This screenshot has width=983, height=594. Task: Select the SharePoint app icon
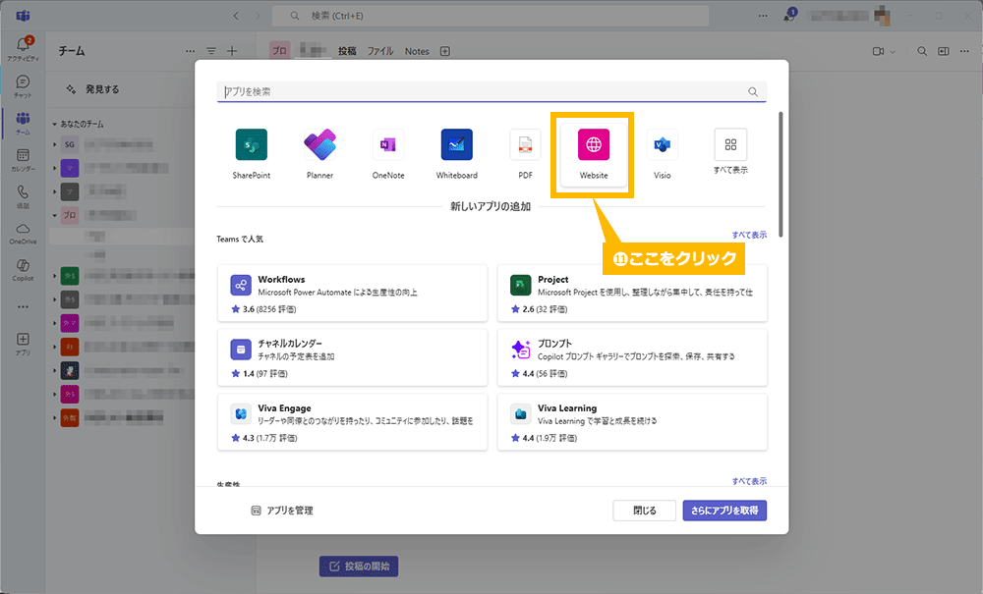tap(252, 145)
